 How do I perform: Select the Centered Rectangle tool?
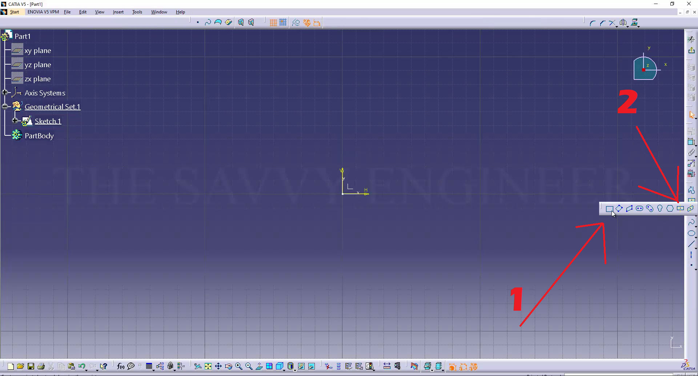tap(680, 208)
